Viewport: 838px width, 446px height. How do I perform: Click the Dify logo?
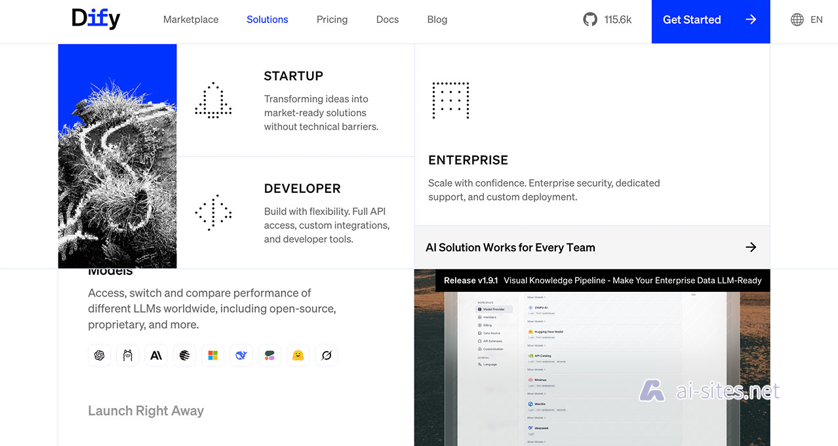pyautogui.click(x=96, y=19)
